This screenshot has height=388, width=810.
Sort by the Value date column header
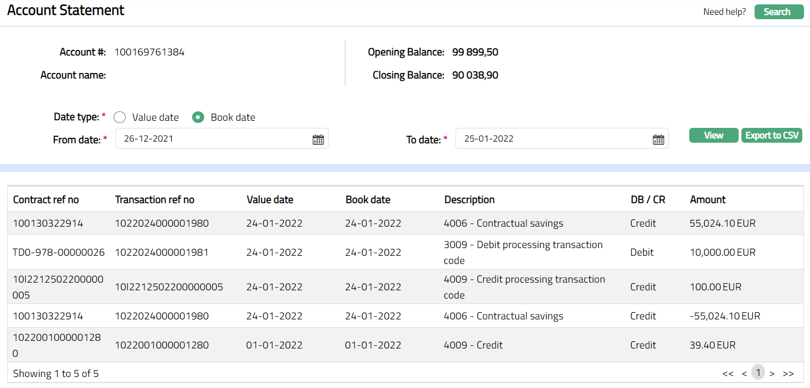(270, 200)
